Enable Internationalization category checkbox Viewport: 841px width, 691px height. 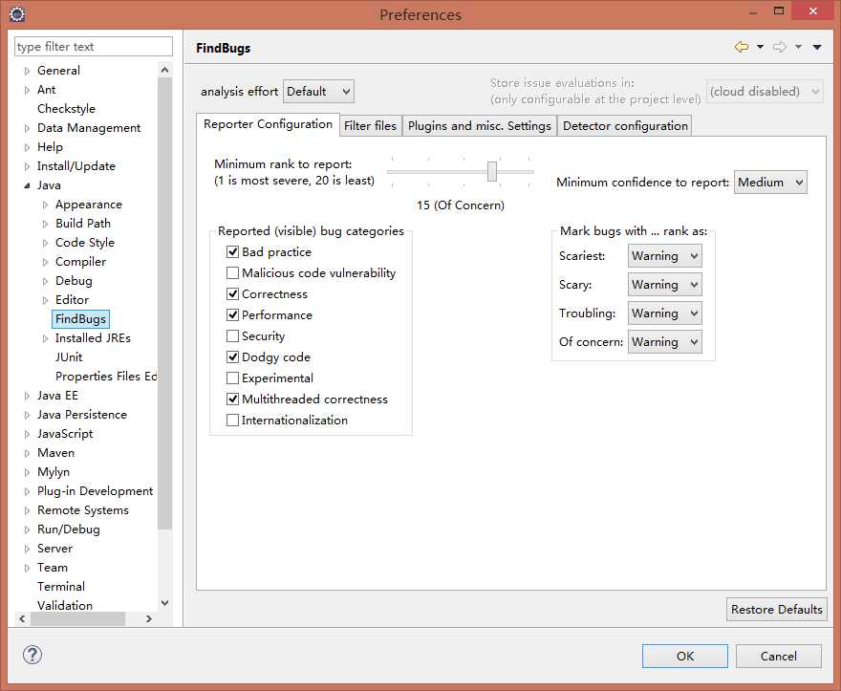click(x=232, y=420)
